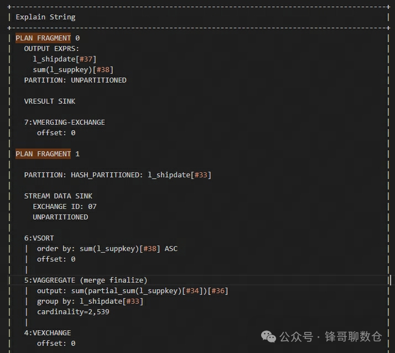Click the 'order by: sum(l_suppkey)[#38] ASC' line
395x353 pixels.
tap(107, 249)
